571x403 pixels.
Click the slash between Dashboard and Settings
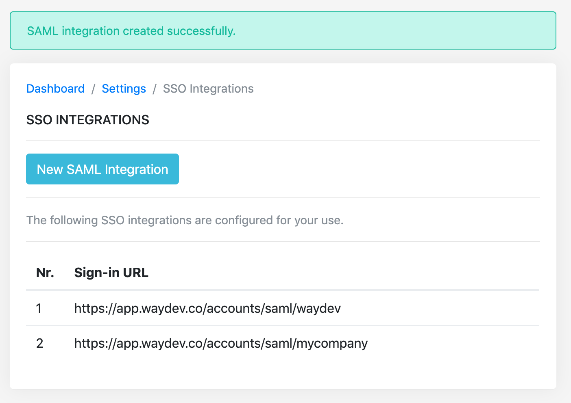[93, 89]
